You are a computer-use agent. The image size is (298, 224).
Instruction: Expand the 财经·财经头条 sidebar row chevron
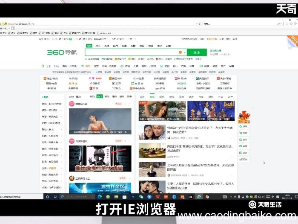pos(61,175)
